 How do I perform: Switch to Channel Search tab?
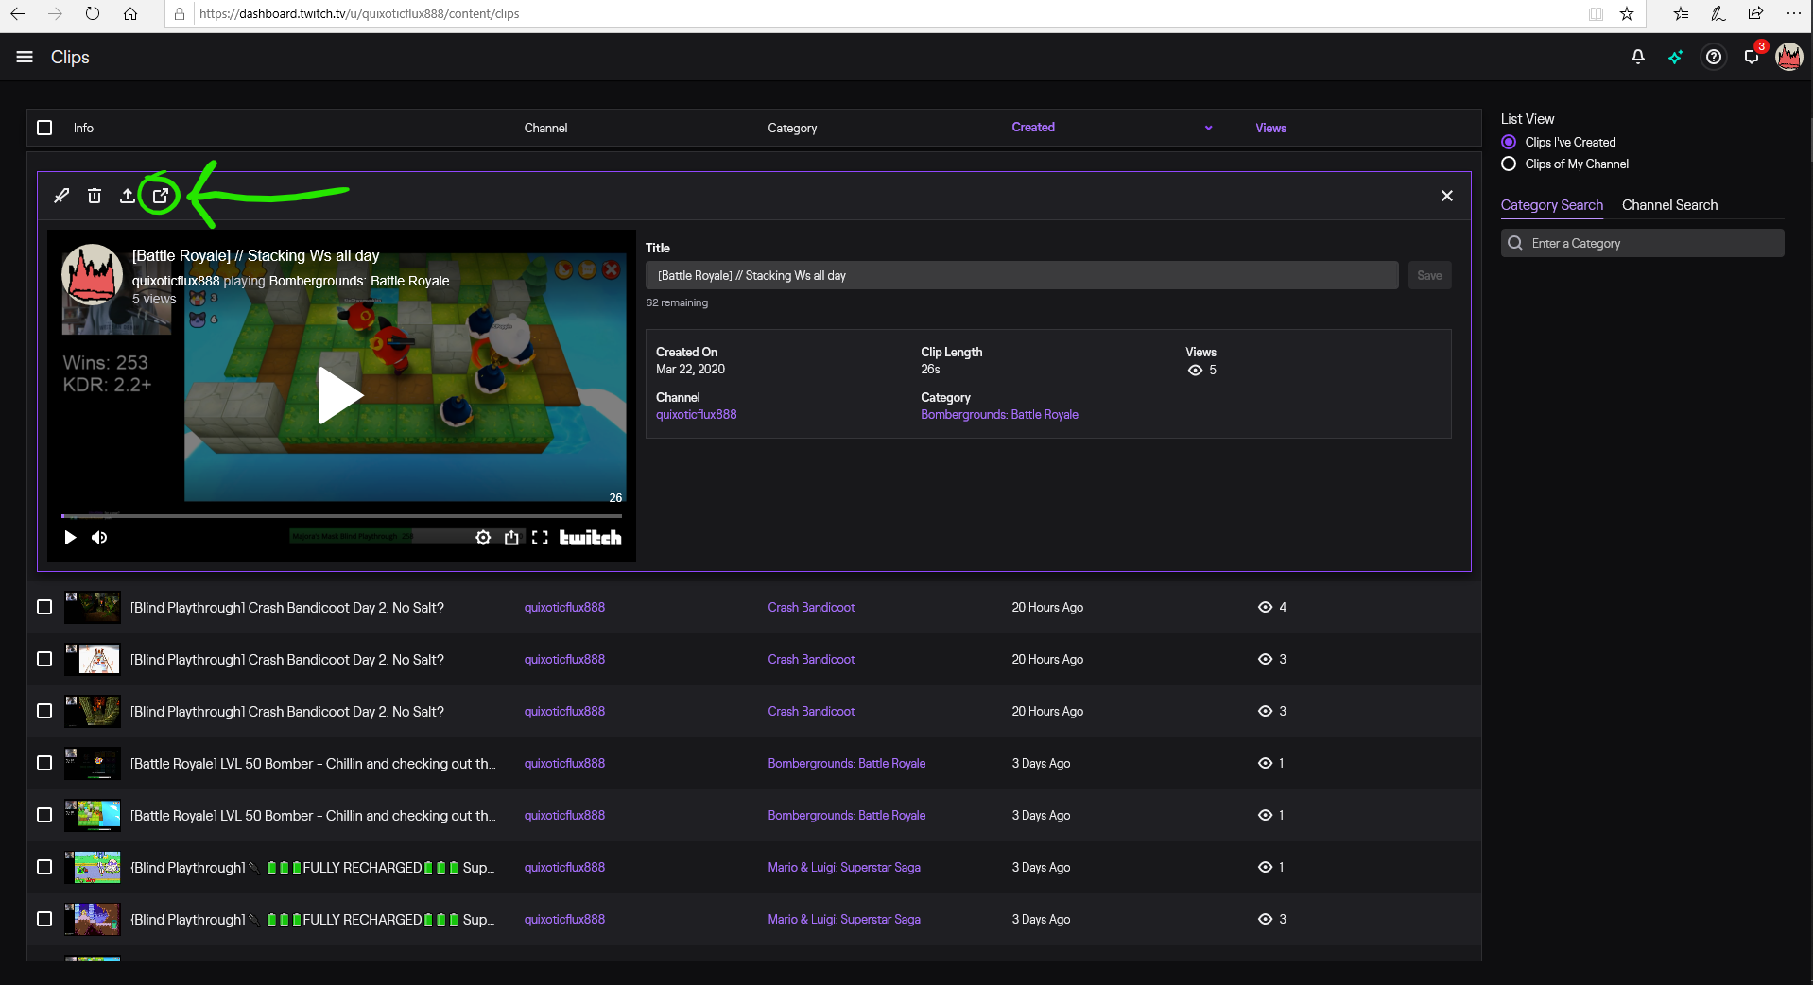click(x=1669, y=205)
